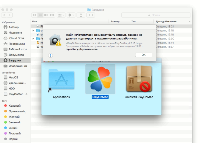Switch Finder to Cover Flow view
Screen dimensions: 200x143
coord(52,15)
